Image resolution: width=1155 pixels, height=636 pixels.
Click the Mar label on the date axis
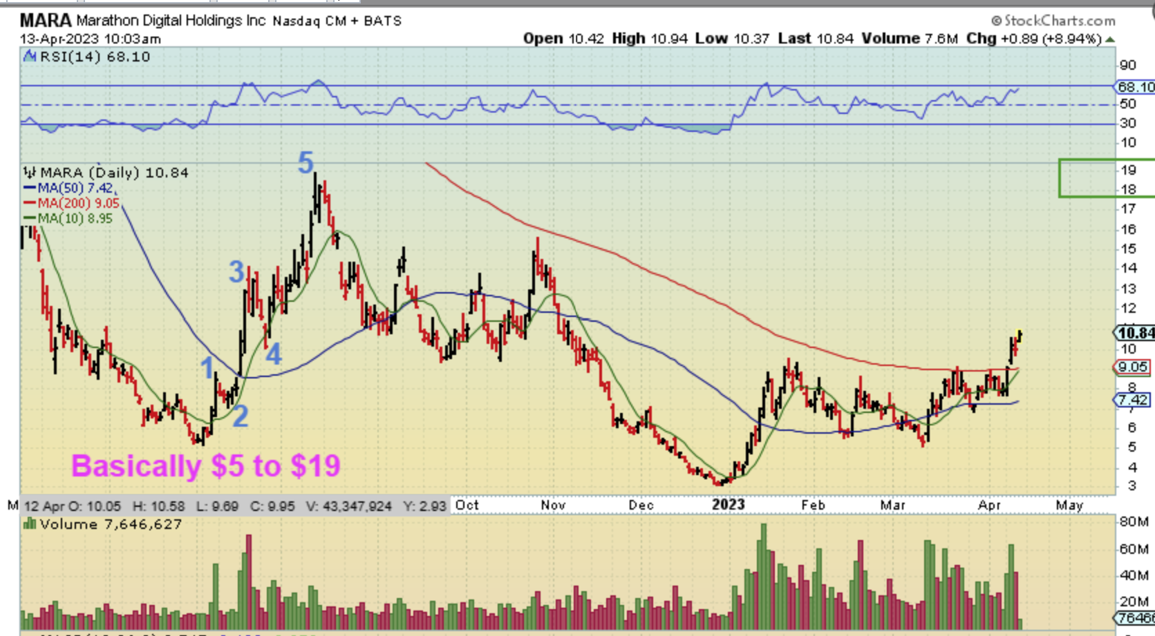click(x=892, y=505)
